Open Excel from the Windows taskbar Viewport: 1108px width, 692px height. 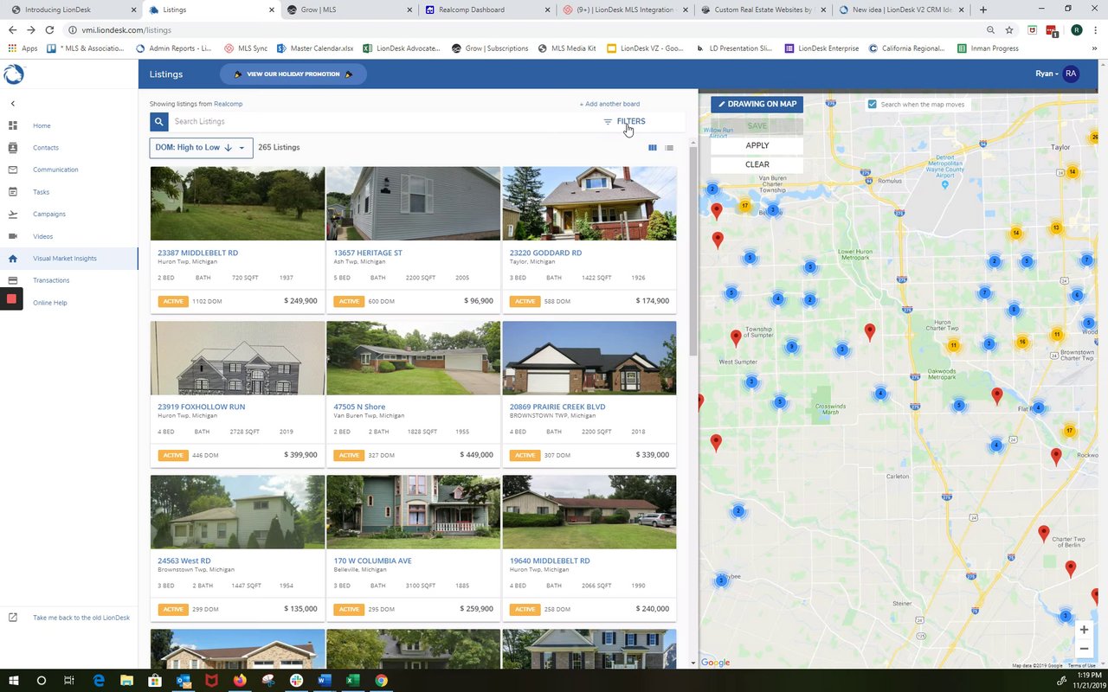353,681
